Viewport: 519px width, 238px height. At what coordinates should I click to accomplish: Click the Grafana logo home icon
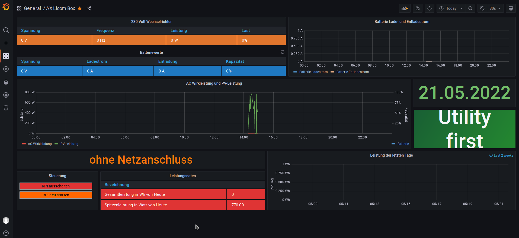tap(6, 7)
